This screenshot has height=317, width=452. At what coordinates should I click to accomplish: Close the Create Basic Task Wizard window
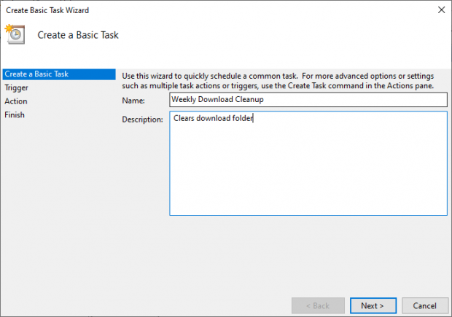tap(441, 10)
